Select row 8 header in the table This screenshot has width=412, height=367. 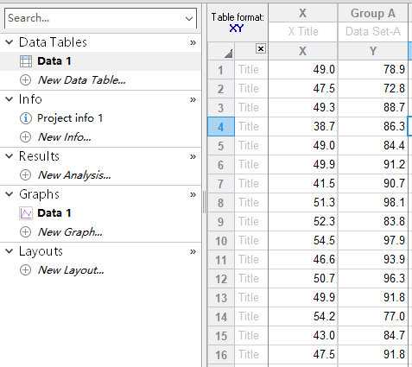point(221,203)
